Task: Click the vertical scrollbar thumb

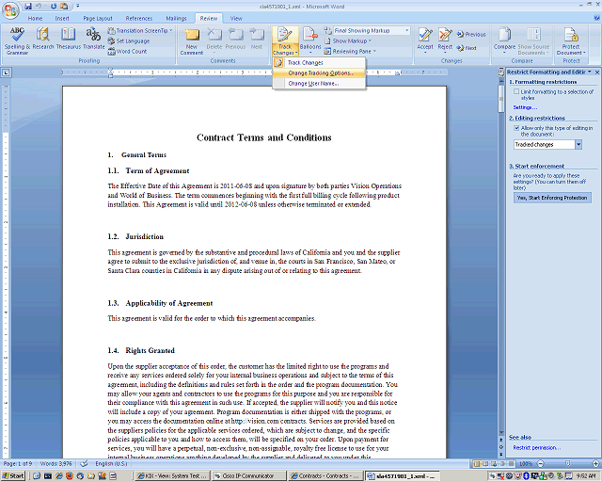Action: click(x=500, y=99)
